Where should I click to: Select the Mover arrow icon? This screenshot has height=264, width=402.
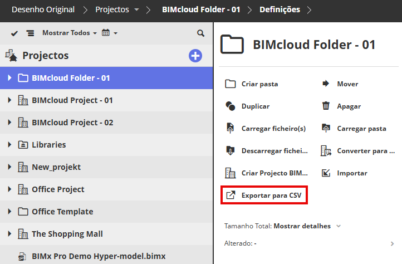pyautogui.click(x=326, y=84)
